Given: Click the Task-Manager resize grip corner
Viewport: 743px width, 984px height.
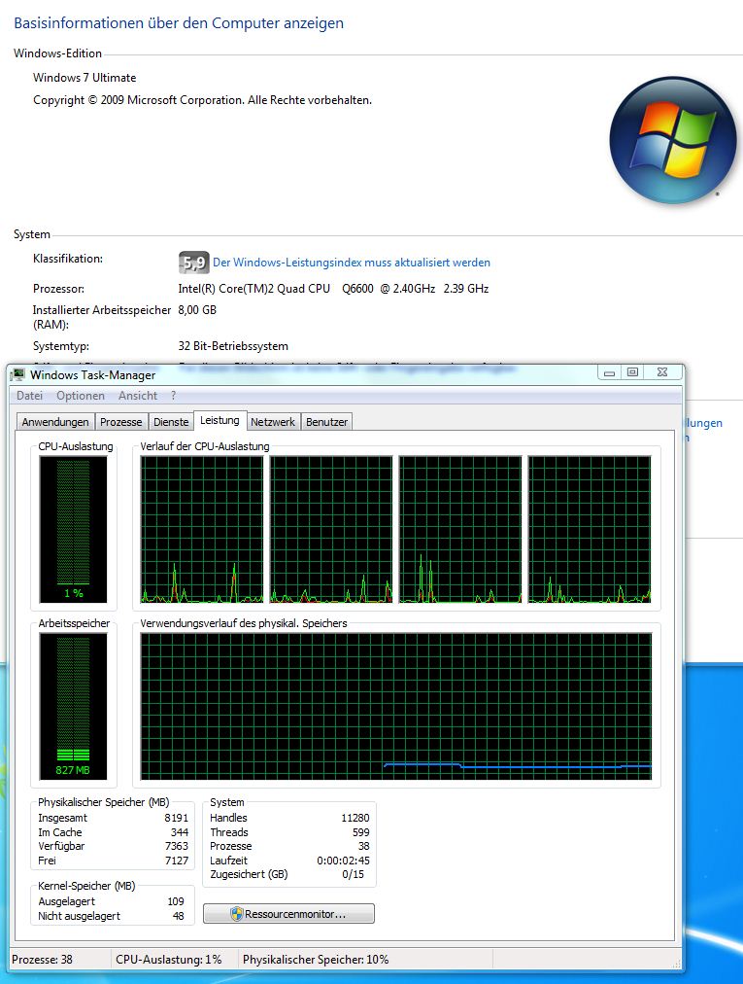Looking at the screenshot, I should pyautogui.click(x=676, y=964).
